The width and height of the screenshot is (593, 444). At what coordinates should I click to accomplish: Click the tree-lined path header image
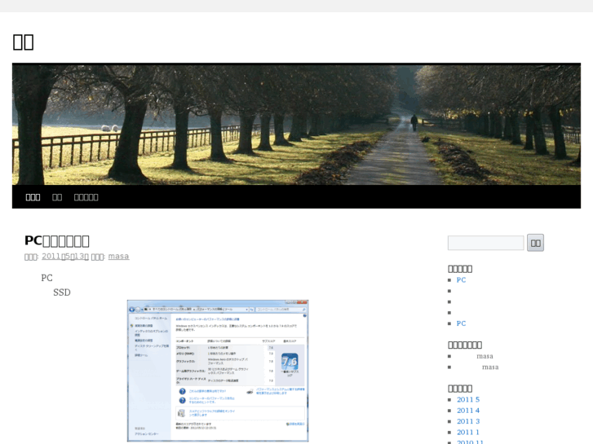(x=296, y=125)
